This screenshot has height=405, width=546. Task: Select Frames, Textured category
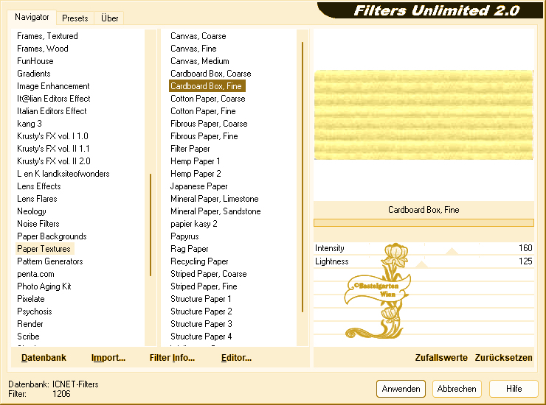click(x=47, y=36)
